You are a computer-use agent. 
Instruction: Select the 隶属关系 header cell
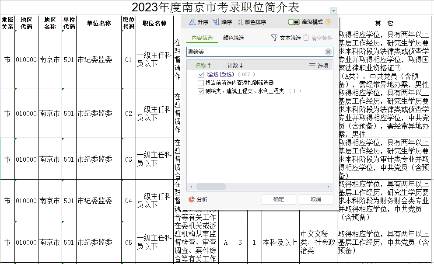7,23
